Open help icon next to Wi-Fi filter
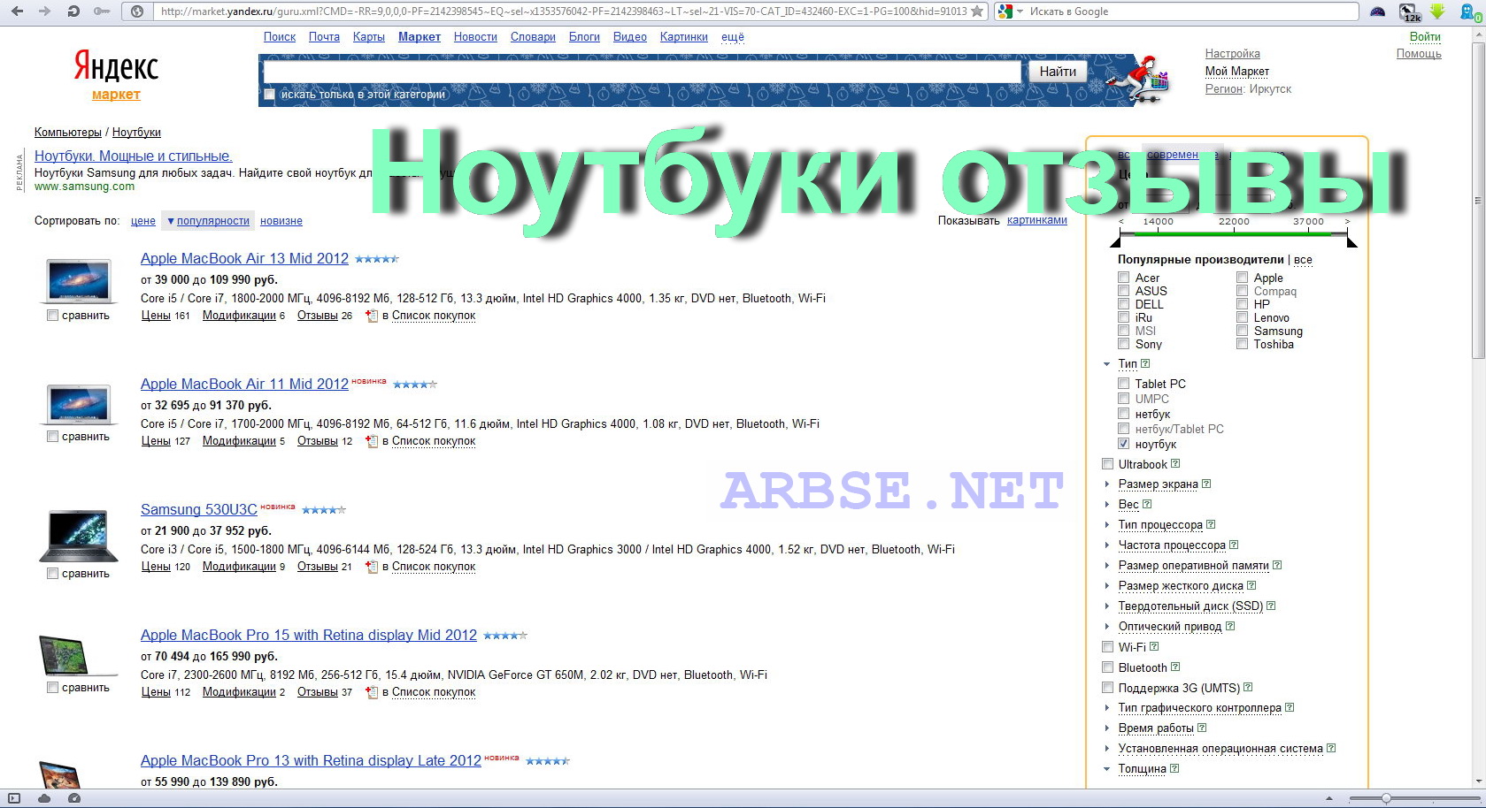1486x808 pixels. [x=1154, y=646]
